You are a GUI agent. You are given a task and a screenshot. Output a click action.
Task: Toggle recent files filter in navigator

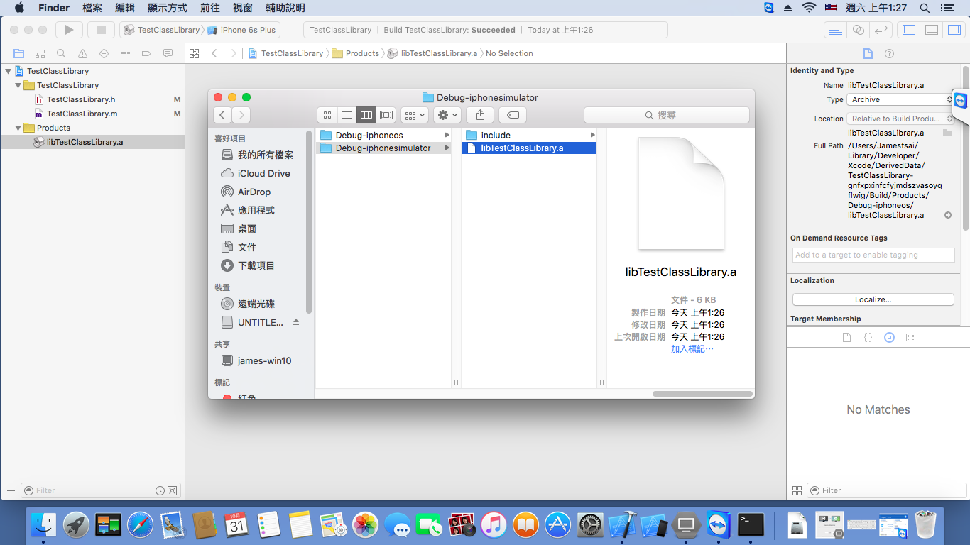pos(160,490)
